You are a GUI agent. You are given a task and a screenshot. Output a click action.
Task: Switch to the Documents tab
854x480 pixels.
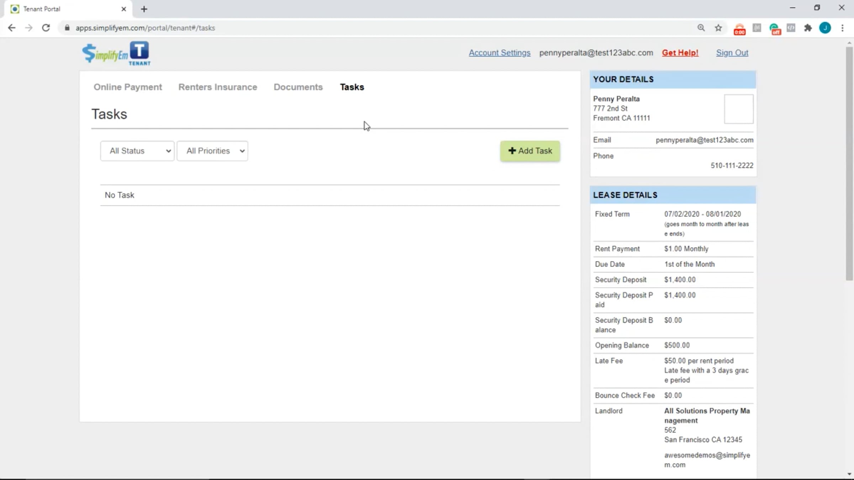point(298,87)
